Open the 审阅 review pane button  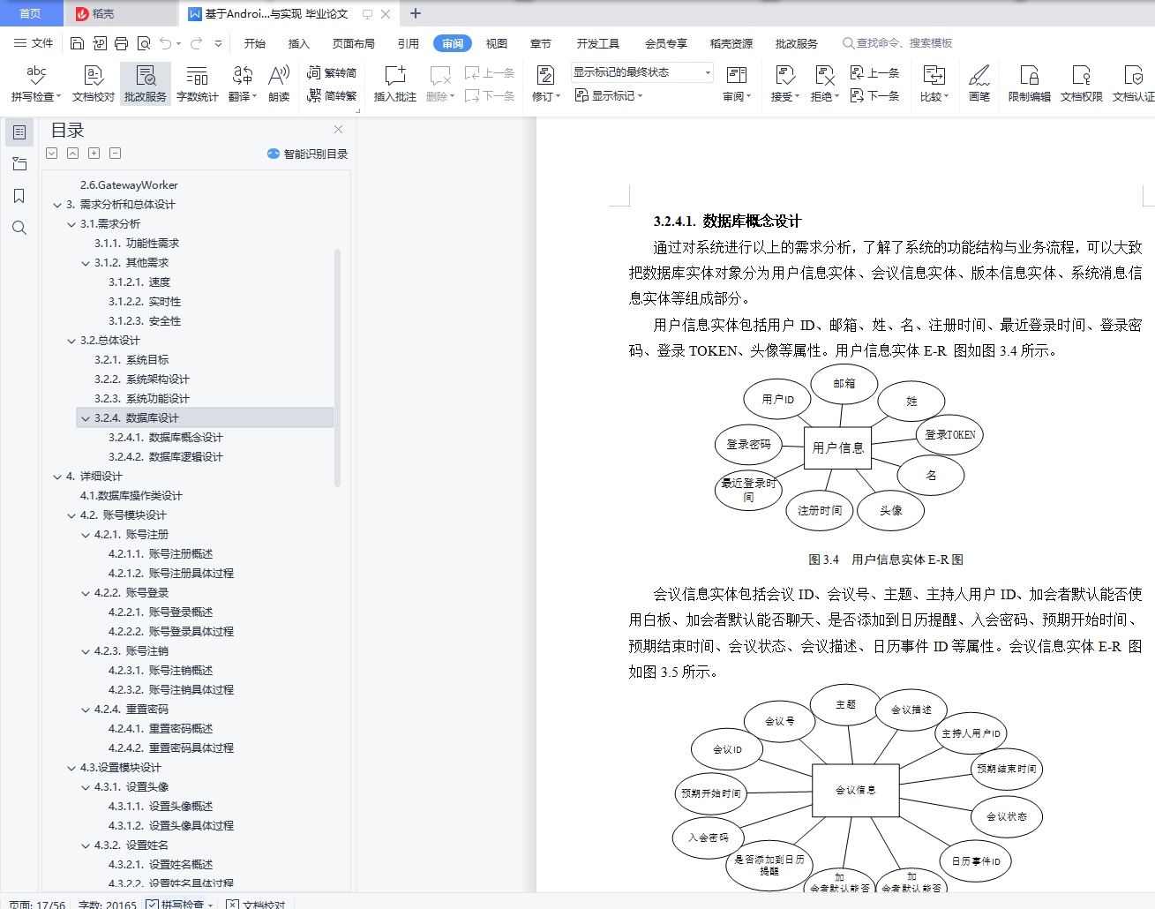[x=737, y=84]
